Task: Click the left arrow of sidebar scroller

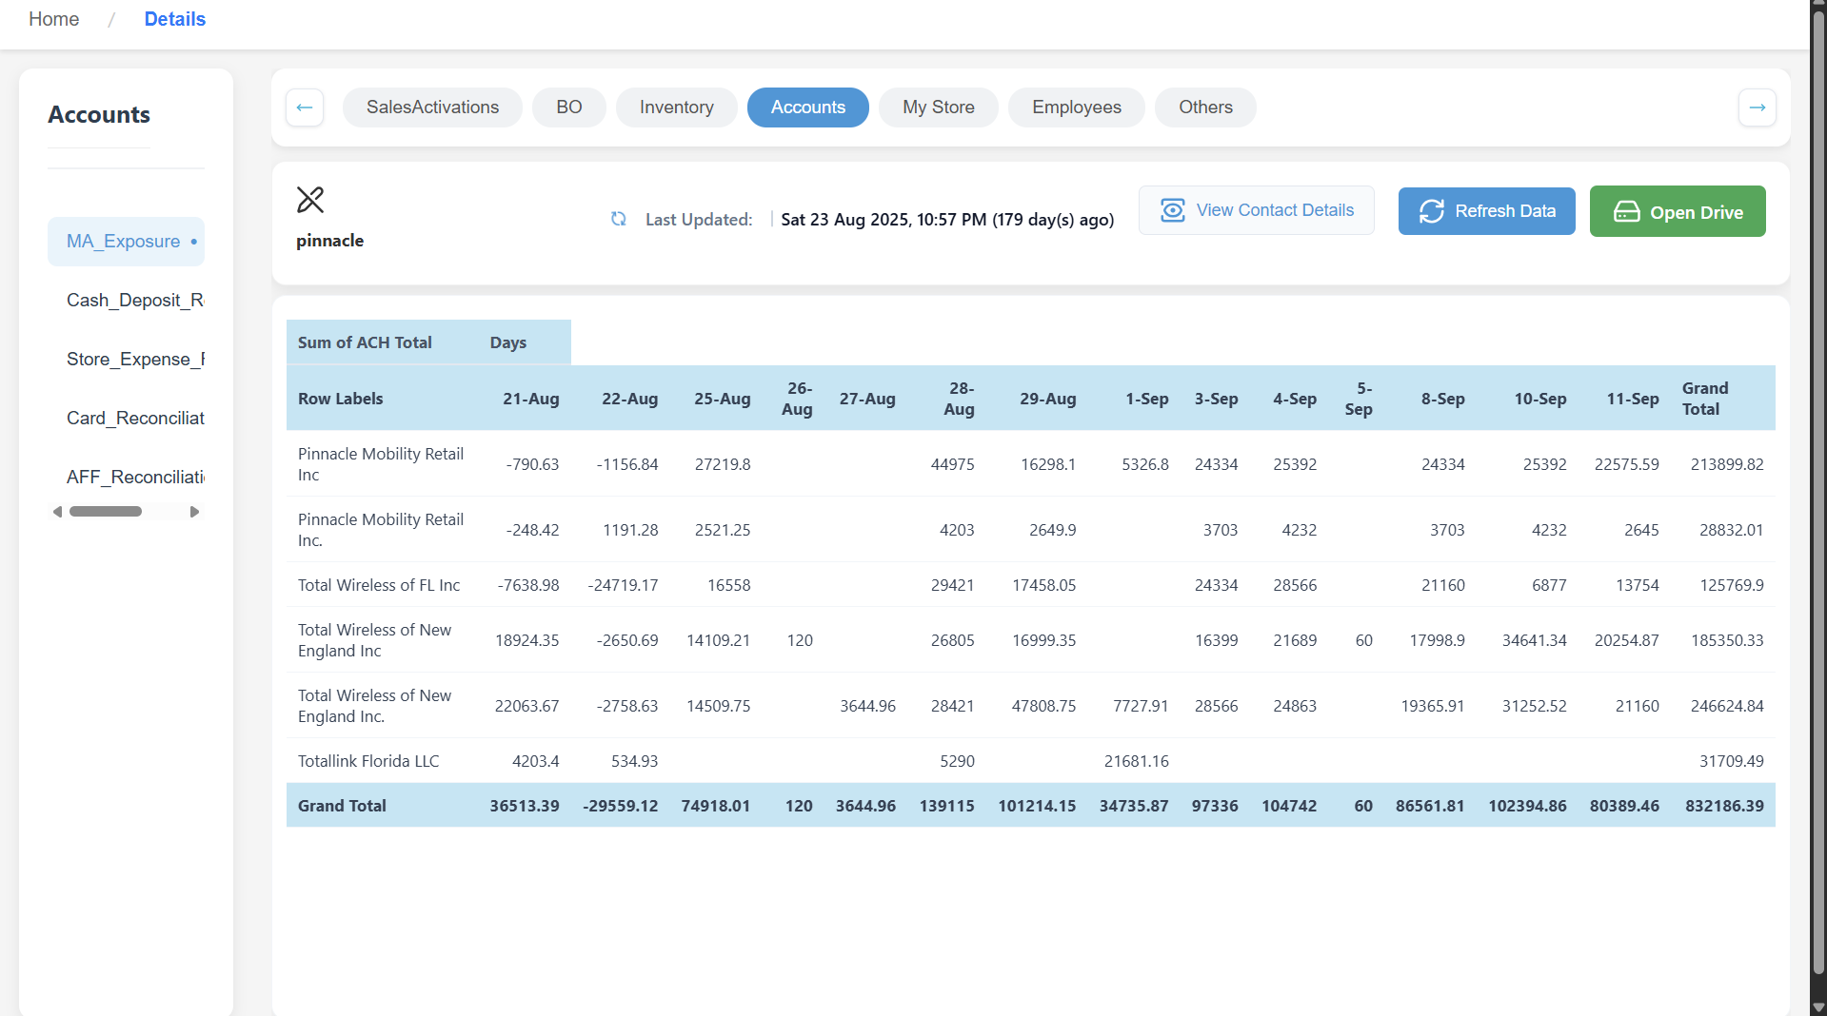Action: point(56,511)
